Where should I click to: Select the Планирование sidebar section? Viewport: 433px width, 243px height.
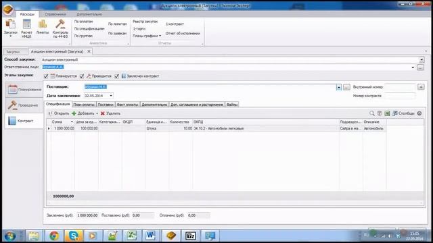tap(24, 90)
